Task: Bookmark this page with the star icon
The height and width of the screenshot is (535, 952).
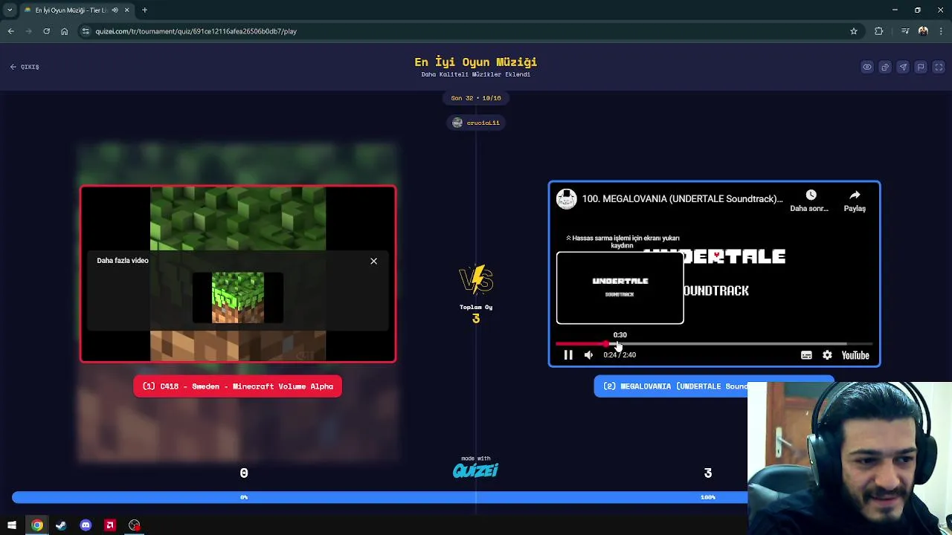Action: [x=854, y=31]
